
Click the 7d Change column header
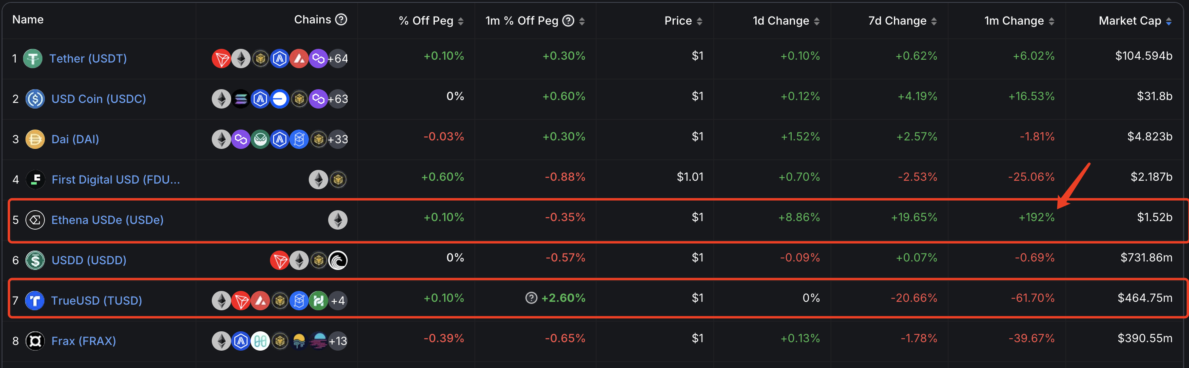point(897,21)
